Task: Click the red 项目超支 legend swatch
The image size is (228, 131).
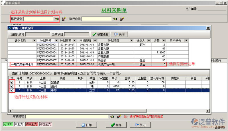Action: pos(32,124)
